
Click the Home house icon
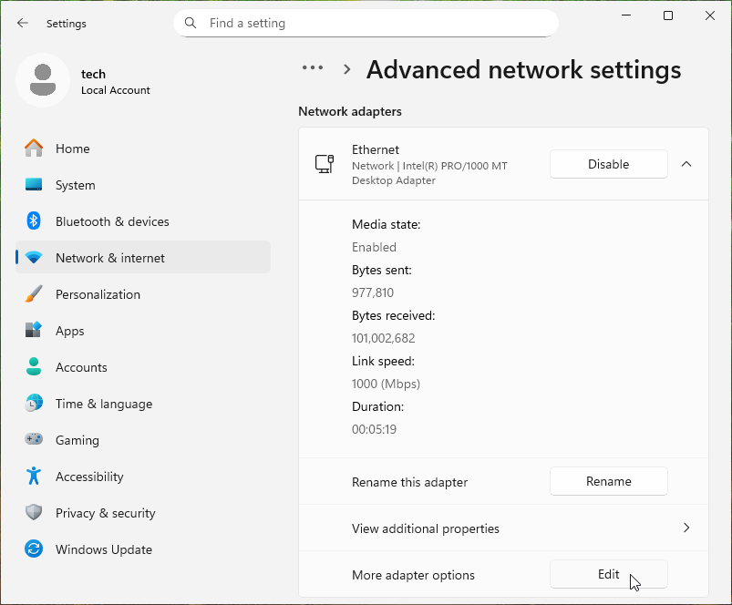coord(34,149)
